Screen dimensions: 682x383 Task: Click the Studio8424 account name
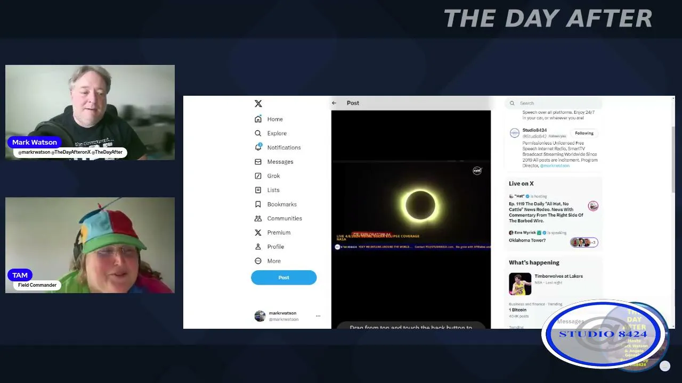click(x=534, y=130)
